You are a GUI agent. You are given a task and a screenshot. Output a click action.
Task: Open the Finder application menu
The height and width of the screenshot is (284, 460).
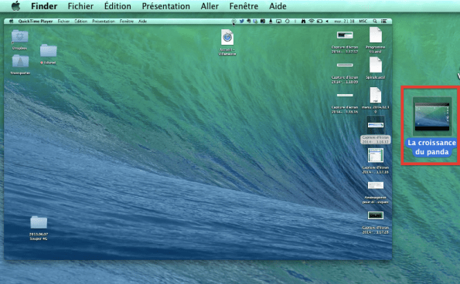44,6
